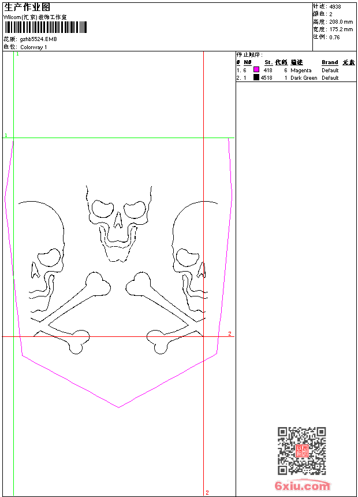
Task: Click the 描述 column header
Action: (296, 62)
